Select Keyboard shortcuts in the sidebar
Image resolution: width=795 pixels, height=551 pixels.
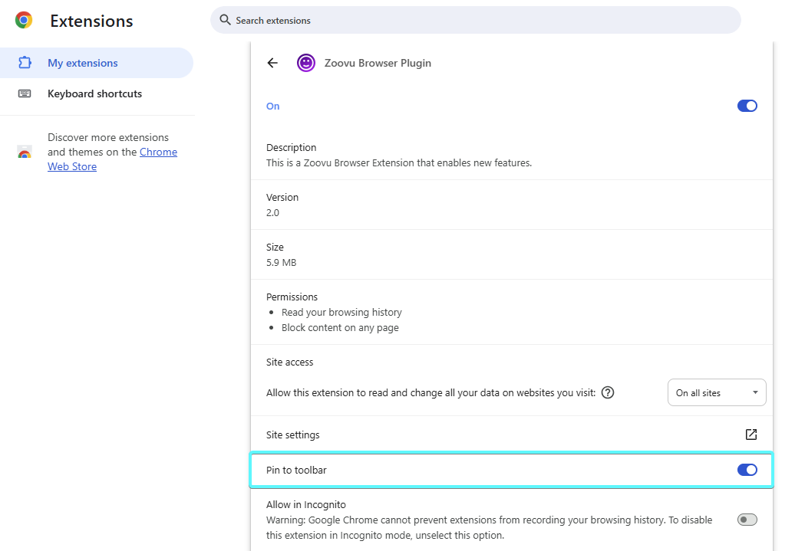pos(94,93)
